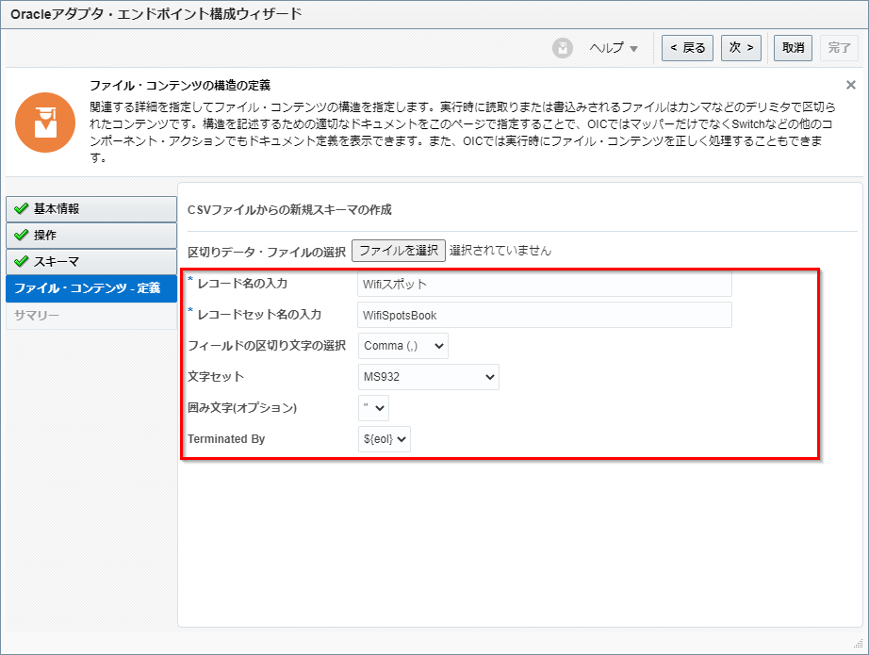Click the help mascot icon in toolbar
869x655 pixels.
(x=563, y=48)
